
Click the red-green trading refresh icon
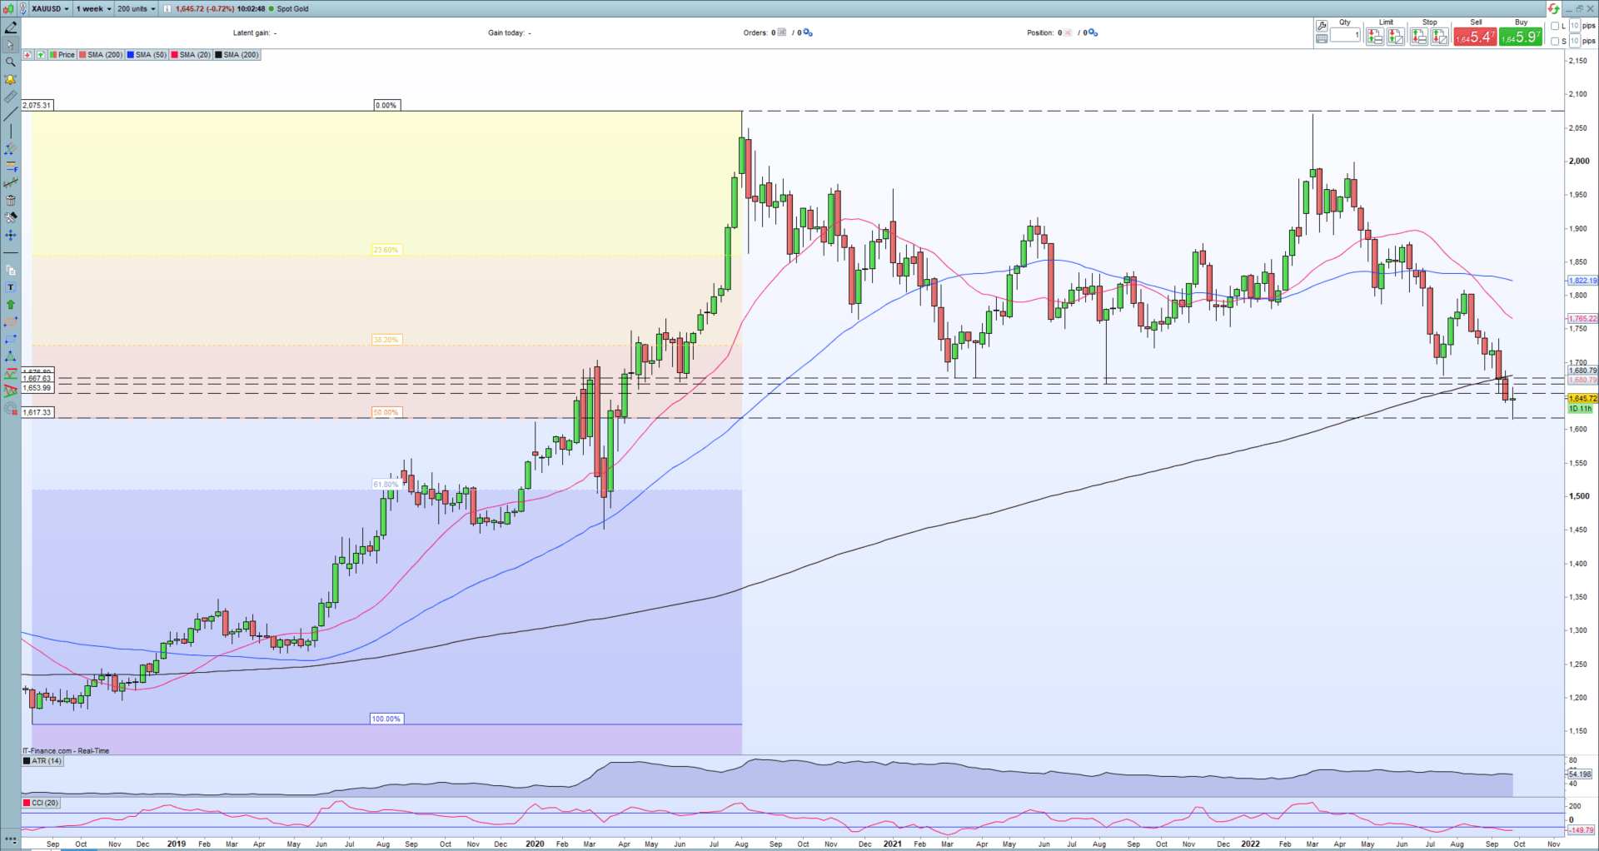pos(1553,9)
